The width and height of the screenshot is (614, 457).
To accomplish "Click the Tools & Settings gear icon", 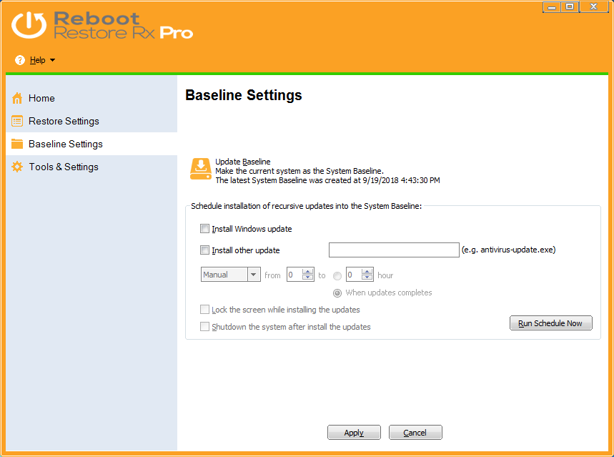I will [17, 167].
